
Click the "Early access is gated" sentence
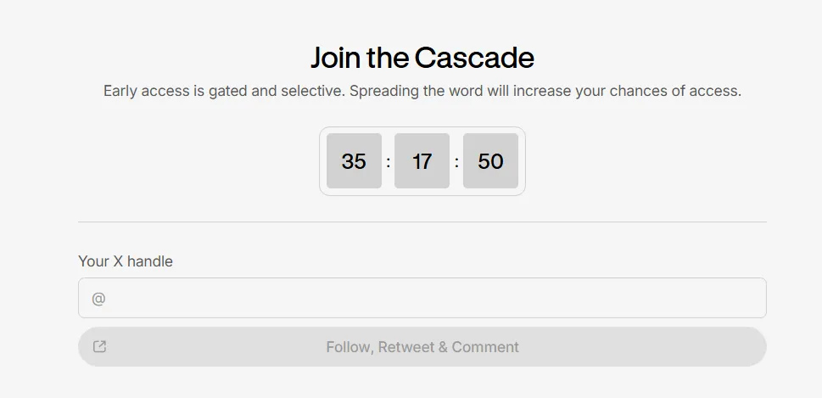[x=224, y=91]
